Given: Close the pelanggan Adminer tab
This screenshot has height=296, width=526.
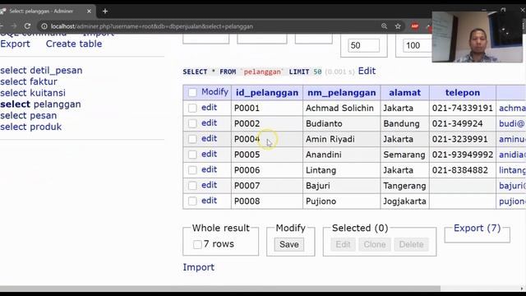Looking at the screenshot, I should coord(89,11).
